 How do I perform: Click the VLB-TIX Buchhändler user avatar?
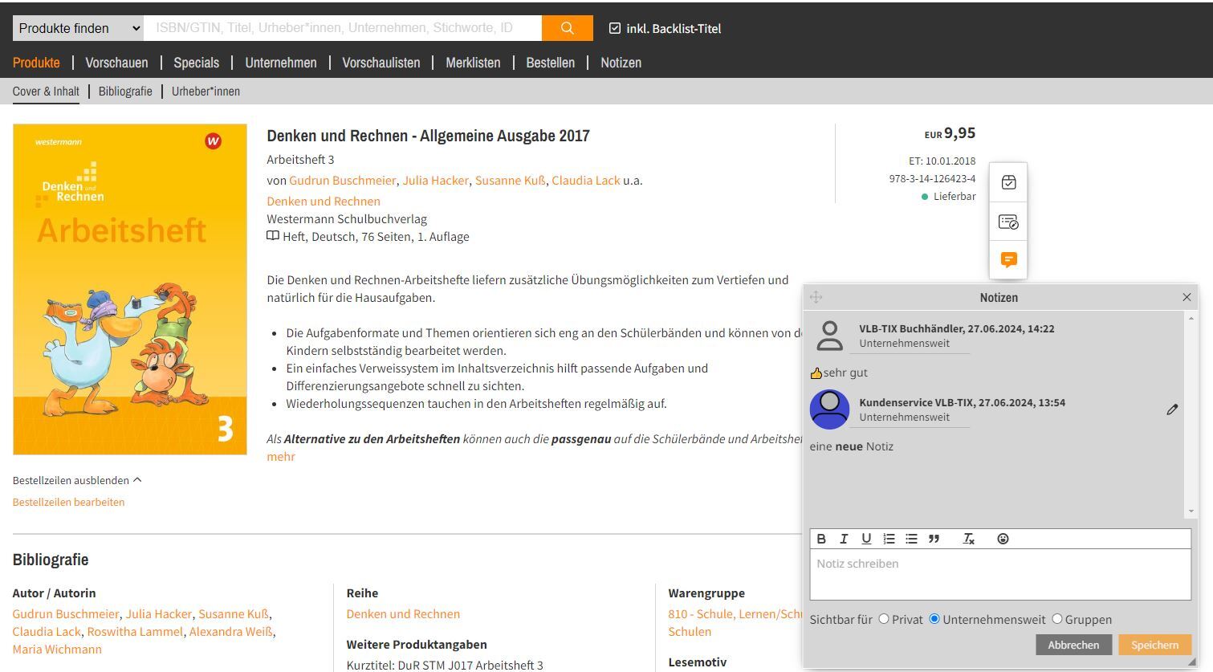830,336
